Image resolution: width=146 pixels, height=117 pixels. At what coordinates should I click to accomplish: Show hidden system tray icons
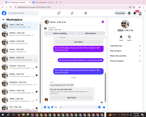tap(119, 115)
